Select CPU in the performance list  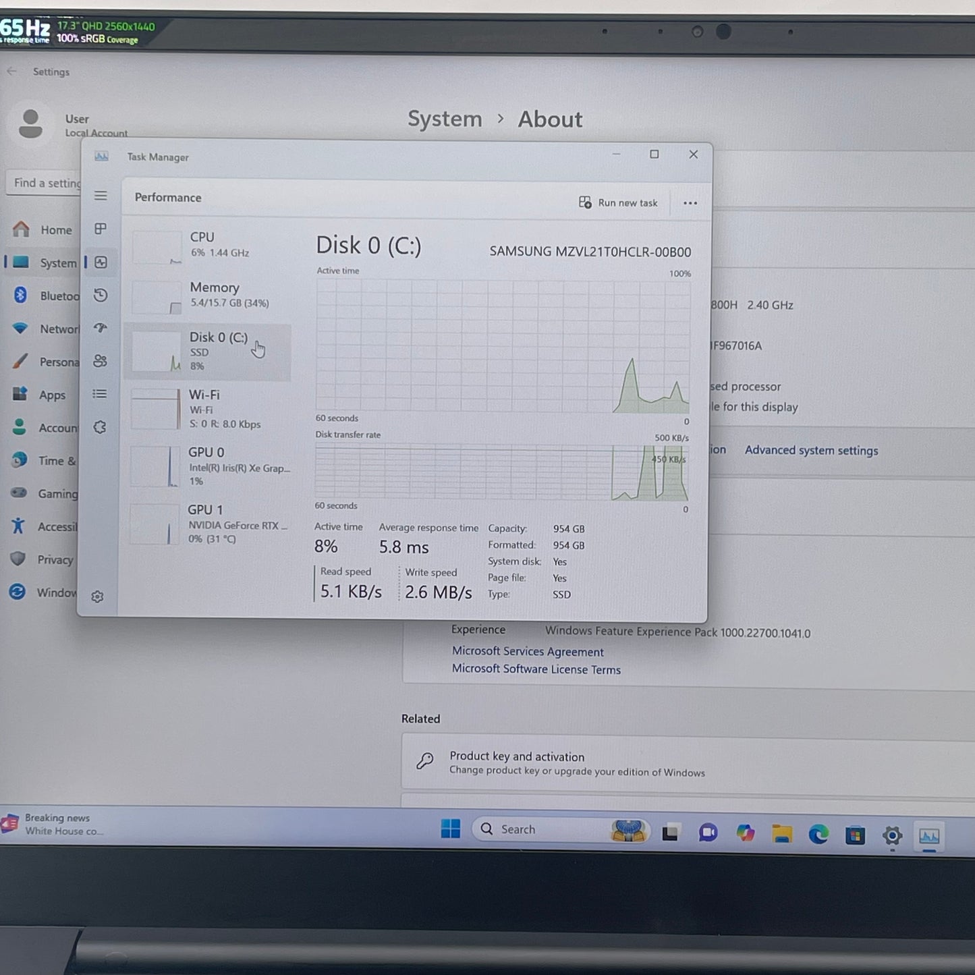click(209, 246)
